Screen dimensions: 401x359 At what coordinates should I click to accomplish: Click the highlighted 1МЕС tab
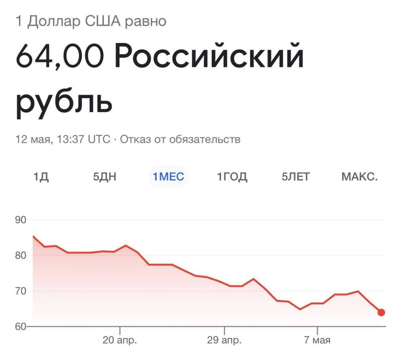click(x=168, y=176)
